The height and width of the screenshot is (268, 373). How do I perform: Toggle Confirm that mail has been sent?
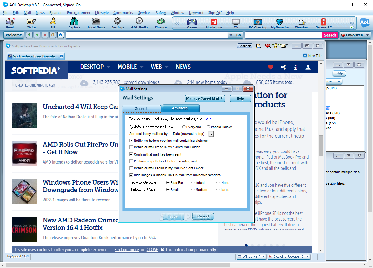coord(131,154)
